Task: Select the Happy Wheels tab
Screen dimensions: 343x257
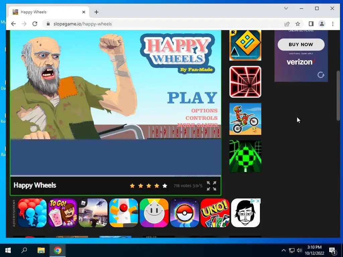Action: click(x=49, y=12)
